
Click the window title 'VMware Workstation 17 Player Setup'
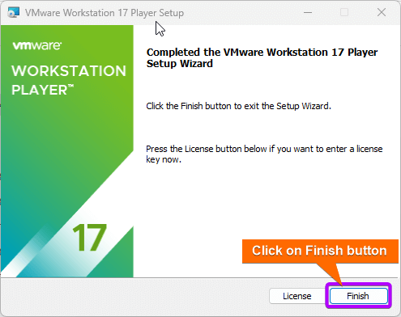tap(105, 13)
